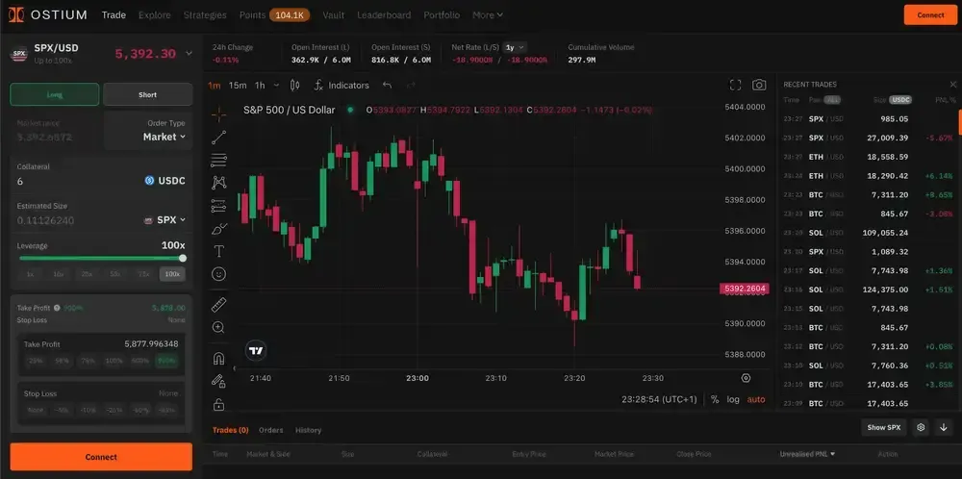Select the ruler measure tool
This screenshot has height=479, width=962.
tap(219, 304)
